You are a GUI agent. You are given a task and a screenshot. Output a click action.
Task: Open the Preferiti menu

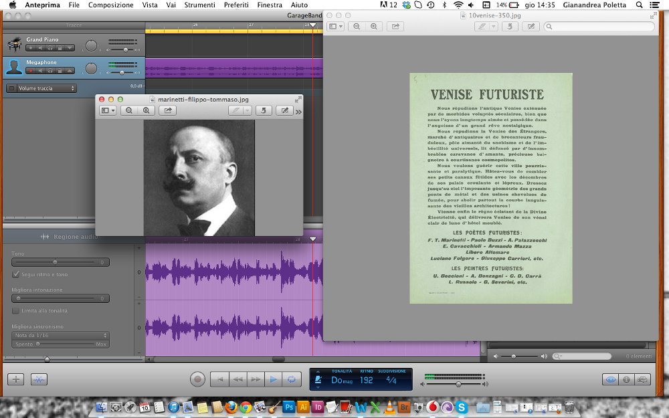pyautogui.click(x=236, y=5)
